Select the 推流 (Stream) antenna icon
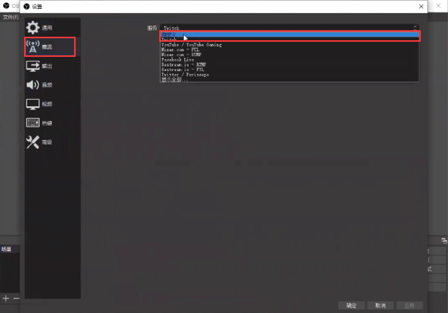 [33, 47]
